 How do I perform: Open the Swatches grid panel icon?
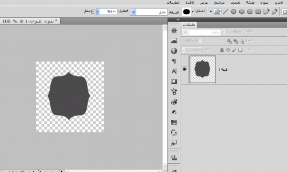pos(174,122)
